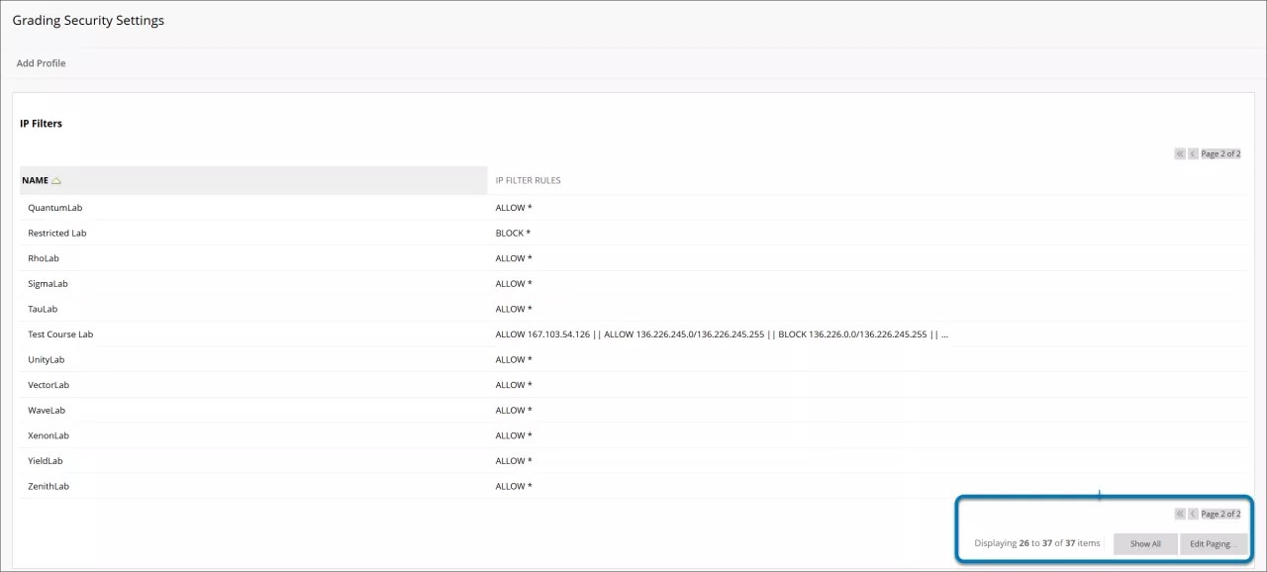Open the XenonLab filter entry
Image resolution: width=1267 pixels, height=572 pixels.
pos(48,435)
